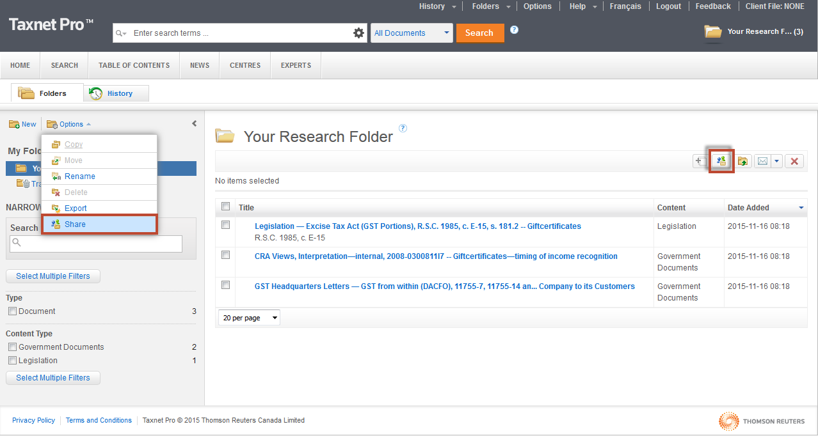Open the NEWS navigation tab
The width and height of the screenshot is (818, 438).
click(x=200, y=65)
